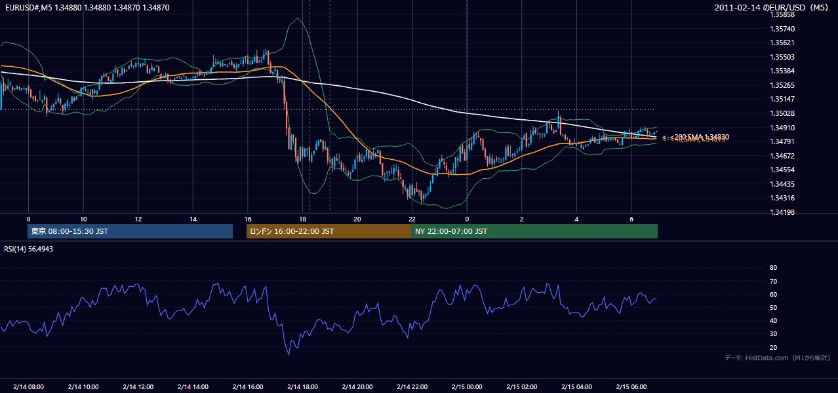
Task: Click hour tick 20 under the price chart
Action: 357,219
